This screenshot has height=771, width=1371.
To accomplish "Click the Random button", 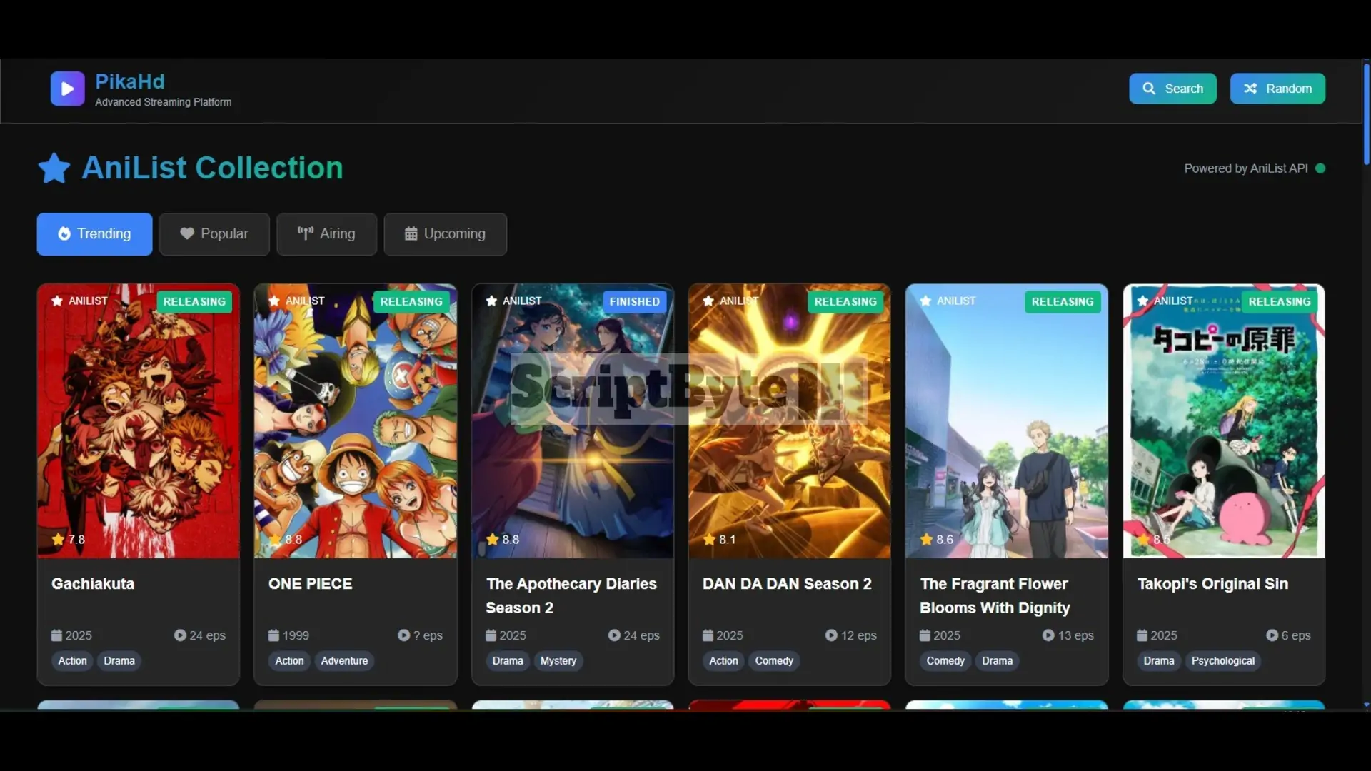I will click(1277, 89).
